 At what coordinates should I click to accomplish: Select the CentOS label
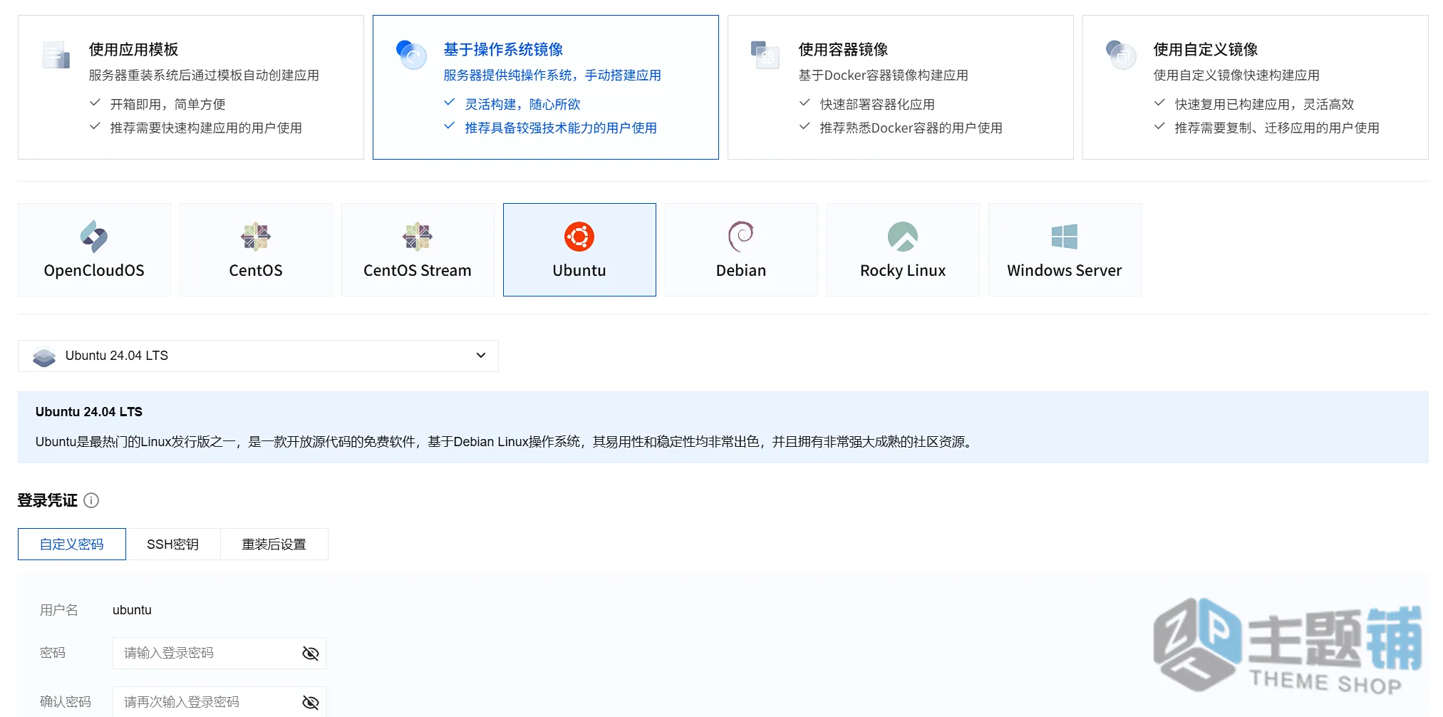(x=256, y=271)
